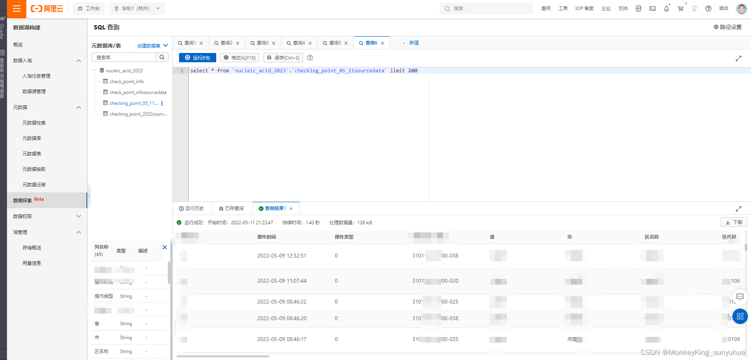This screenshot has height=360, width=751.
Task: Open the 工作台 workbench button
Action: pyautogui.click(x=89, y=9)
